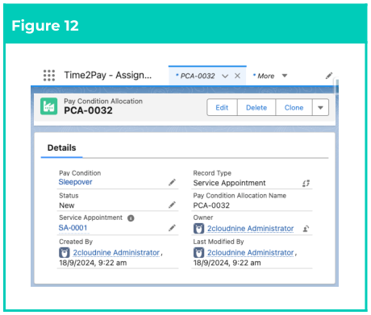
Task: Close the PCA-0032 tab
Action: point(237,76)
